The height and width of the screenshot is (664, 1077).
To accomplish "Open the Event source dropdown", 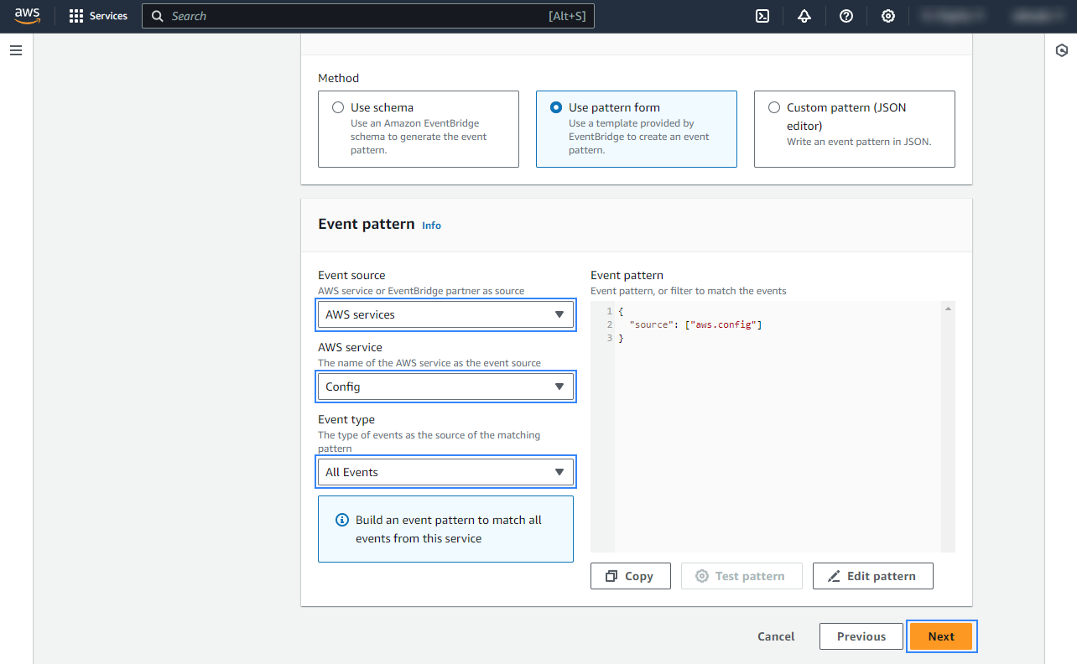I will [445, 315].
